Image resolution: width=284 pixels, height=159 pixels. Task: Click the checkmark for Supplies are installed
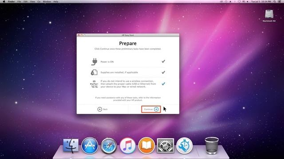(163, 72)
